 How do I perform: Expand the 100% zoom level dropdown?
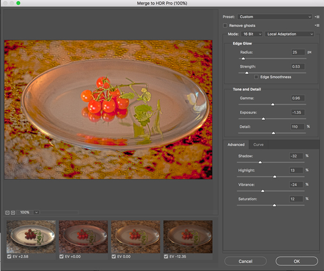[36, 213]
